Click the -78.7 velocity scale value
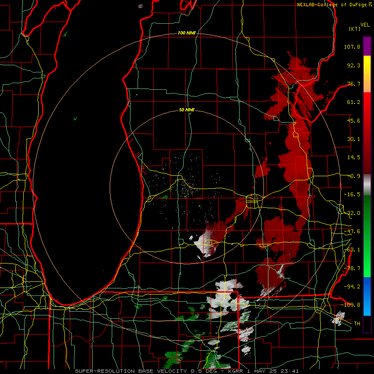Viewport: 374px width, 374px height. [x=352, y=268]
